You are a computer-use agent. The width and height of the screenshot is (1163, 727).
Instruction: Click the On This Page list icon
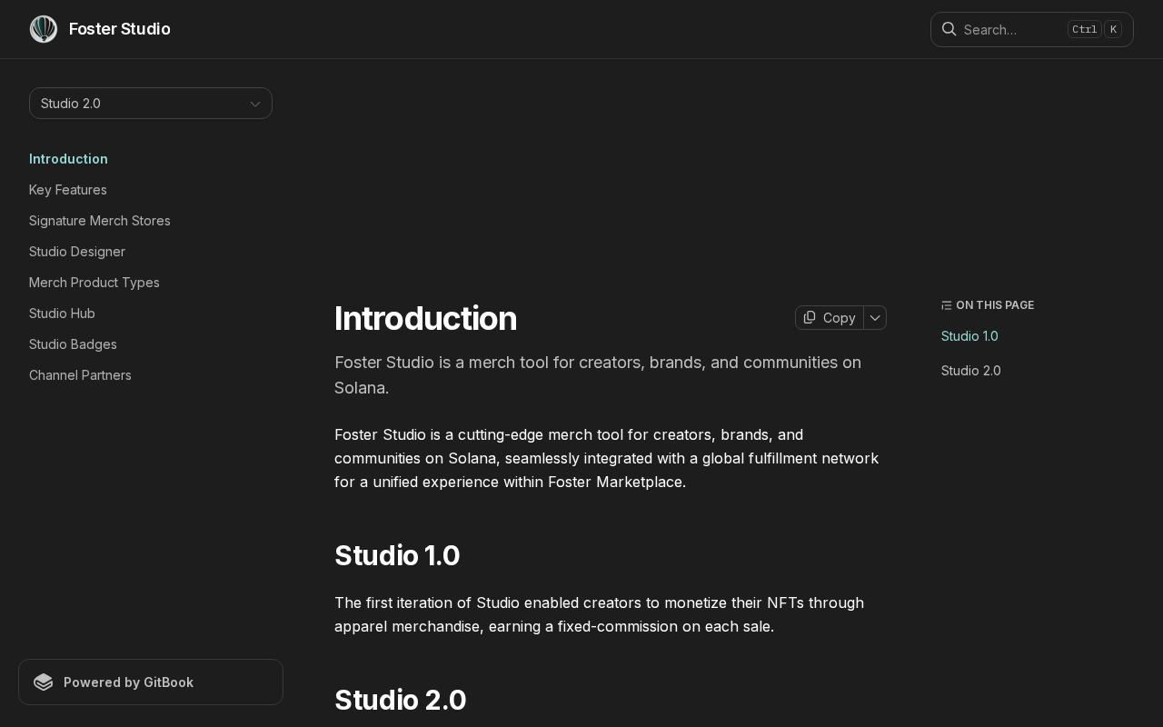[947, 305]
